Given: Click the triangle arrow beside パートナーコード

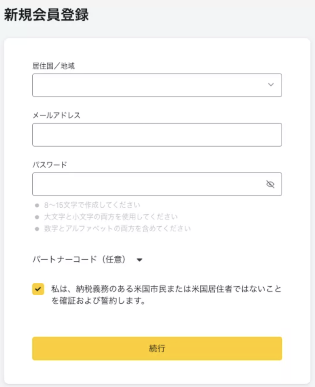Looking at the screenshot, I should tap(139, 260).
